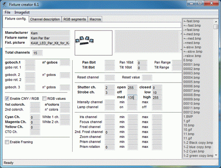
Task: Click the Total channels field
Action: pos(37,53)
